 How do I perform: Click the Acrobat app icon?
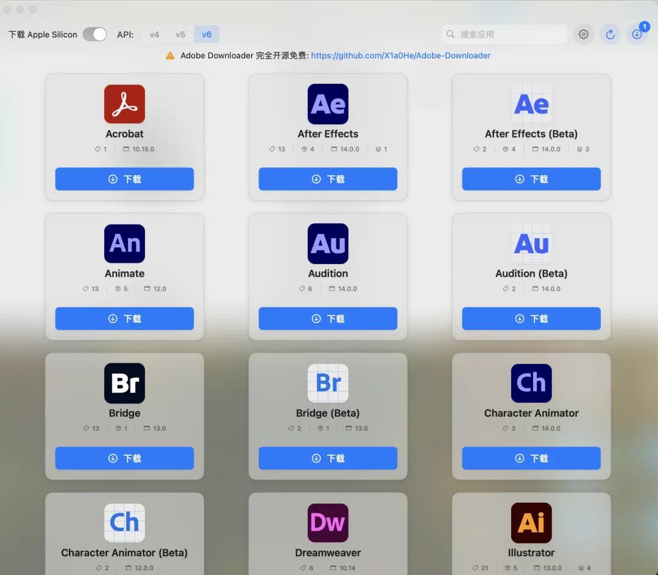pos(125,104)
